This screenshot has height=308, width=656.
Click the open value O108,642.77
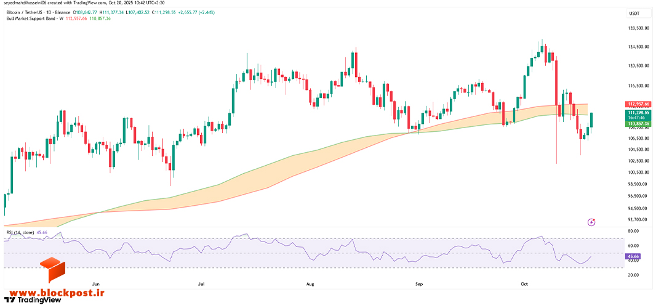(86, 12)
